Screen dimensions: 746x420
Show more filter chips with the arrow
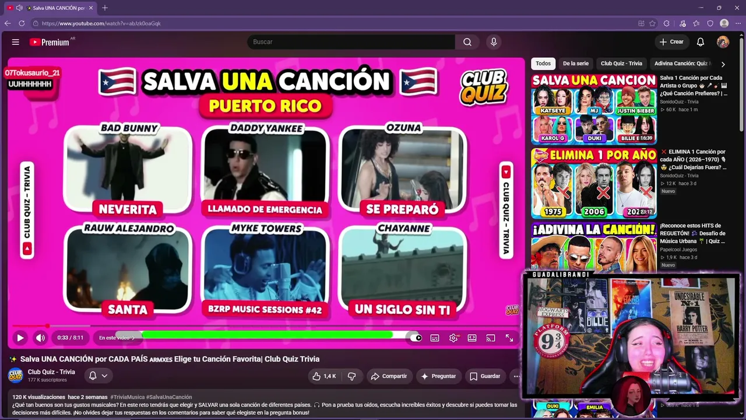point(723,64)
